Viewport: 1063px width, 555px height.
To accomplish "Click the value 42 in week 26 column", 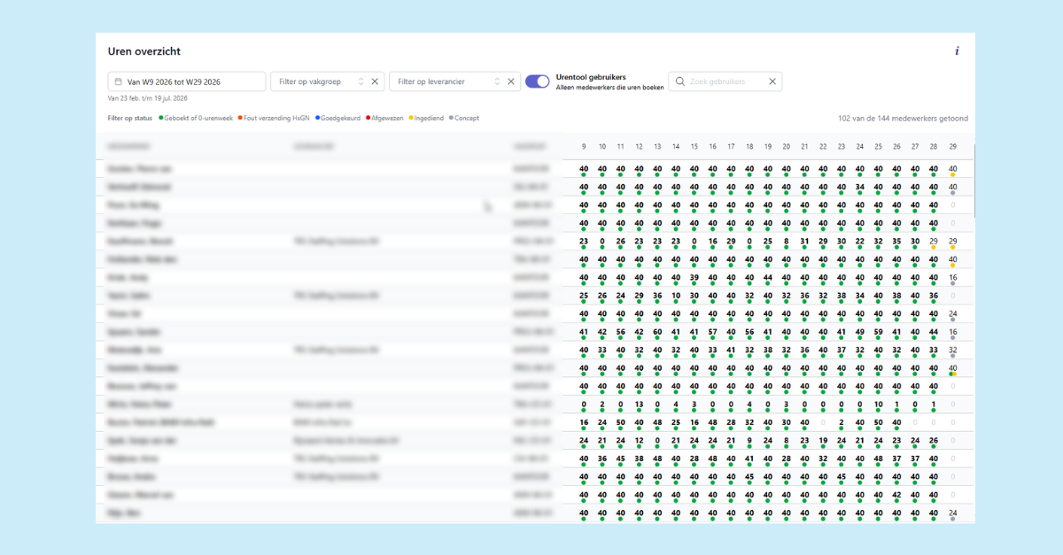I will pyautogui.click(x=896, y=495).
